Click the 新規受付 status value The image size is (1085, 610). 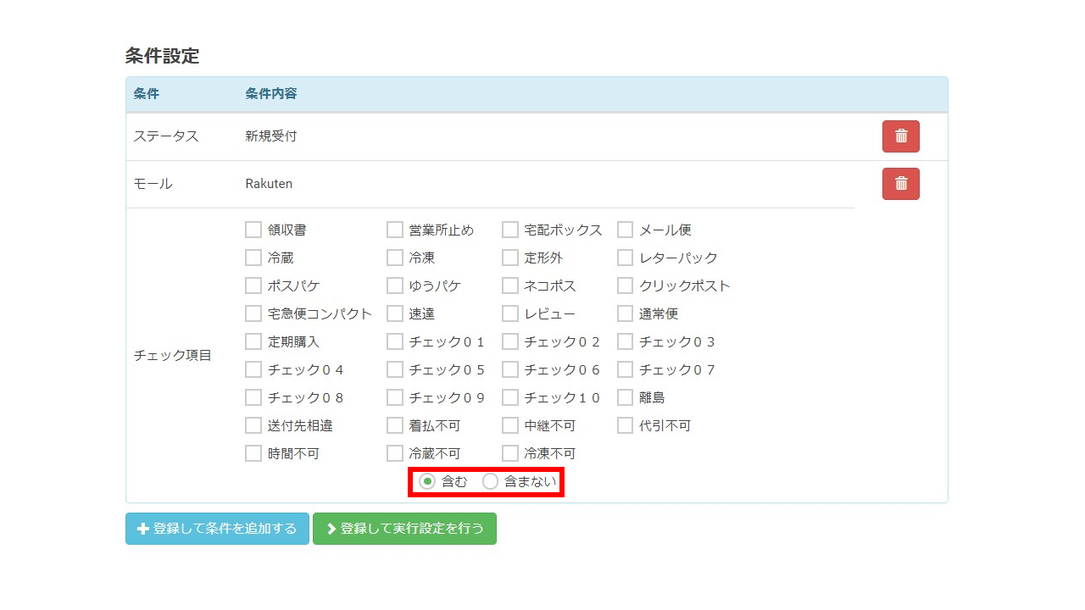[x=271, y=136]
